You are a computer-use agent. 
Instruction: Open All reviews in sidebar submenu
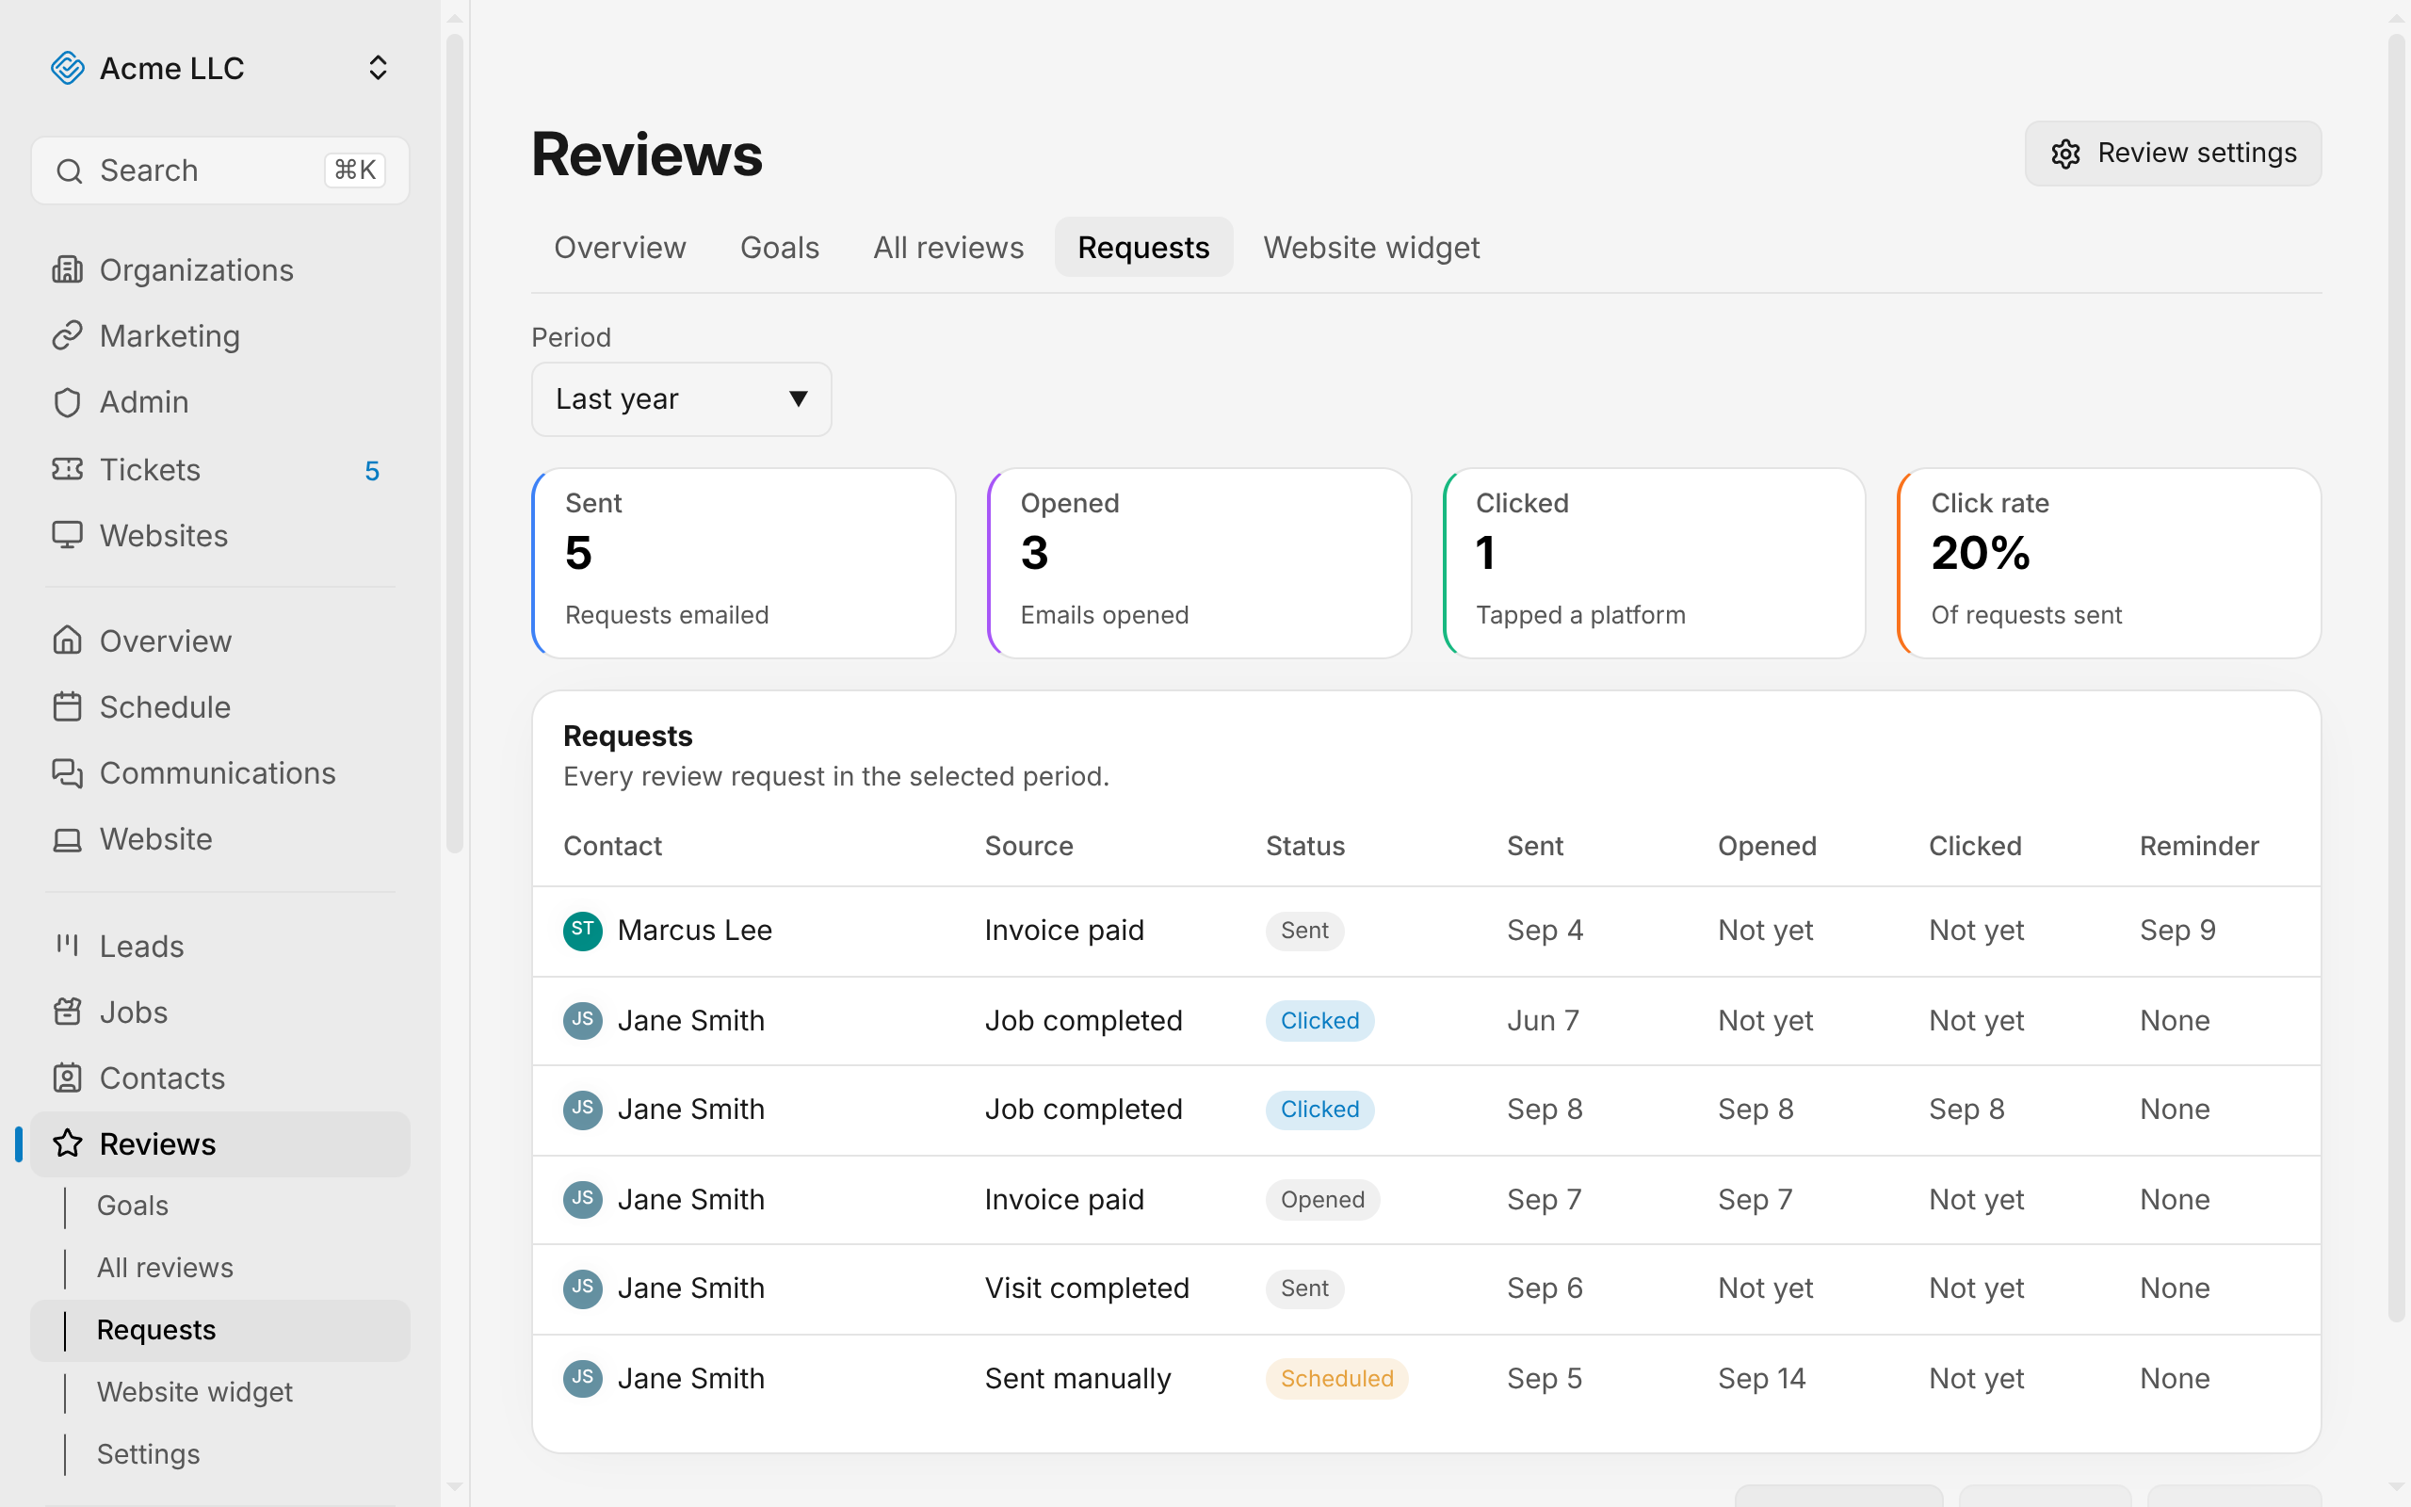click(165, 1267)
